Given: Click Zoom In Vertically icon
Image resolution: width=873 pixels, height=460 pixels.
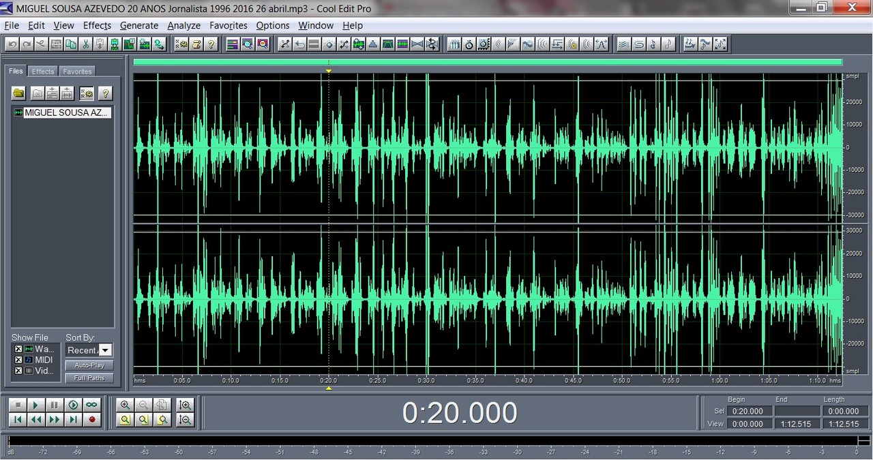Looking at the screenshot, I should coord(184,405).
